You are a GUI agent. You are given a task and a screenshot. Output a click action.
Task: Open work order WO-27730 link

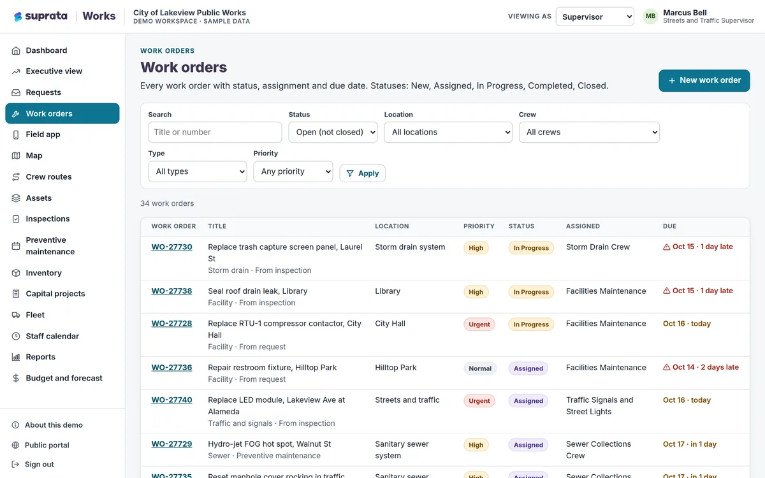click(x=171, y=247)
